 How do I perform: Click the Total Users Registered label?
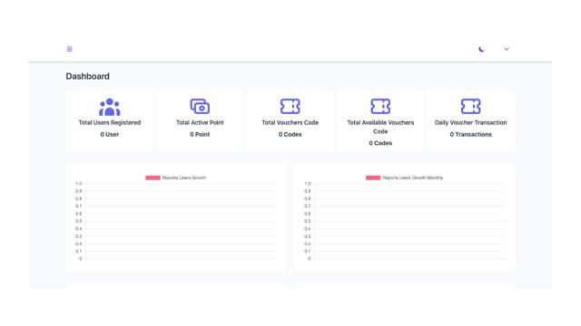[110, 123]
